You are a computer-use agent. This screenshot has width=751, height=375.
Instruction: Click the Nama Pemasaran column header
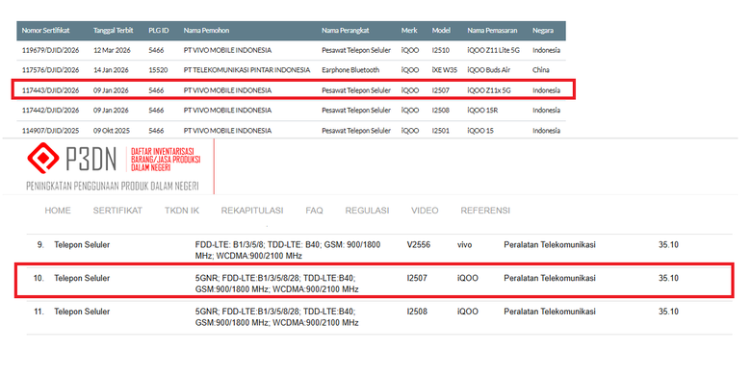[x=492, y=30]
